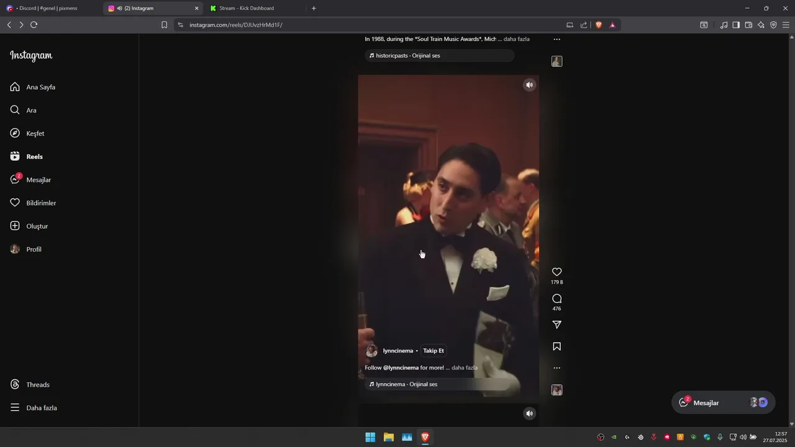Image resolution: width=795 pixels, height=447 pixels.
Task: Click microphone icon in system tray
Action: [x=720, y=437]
